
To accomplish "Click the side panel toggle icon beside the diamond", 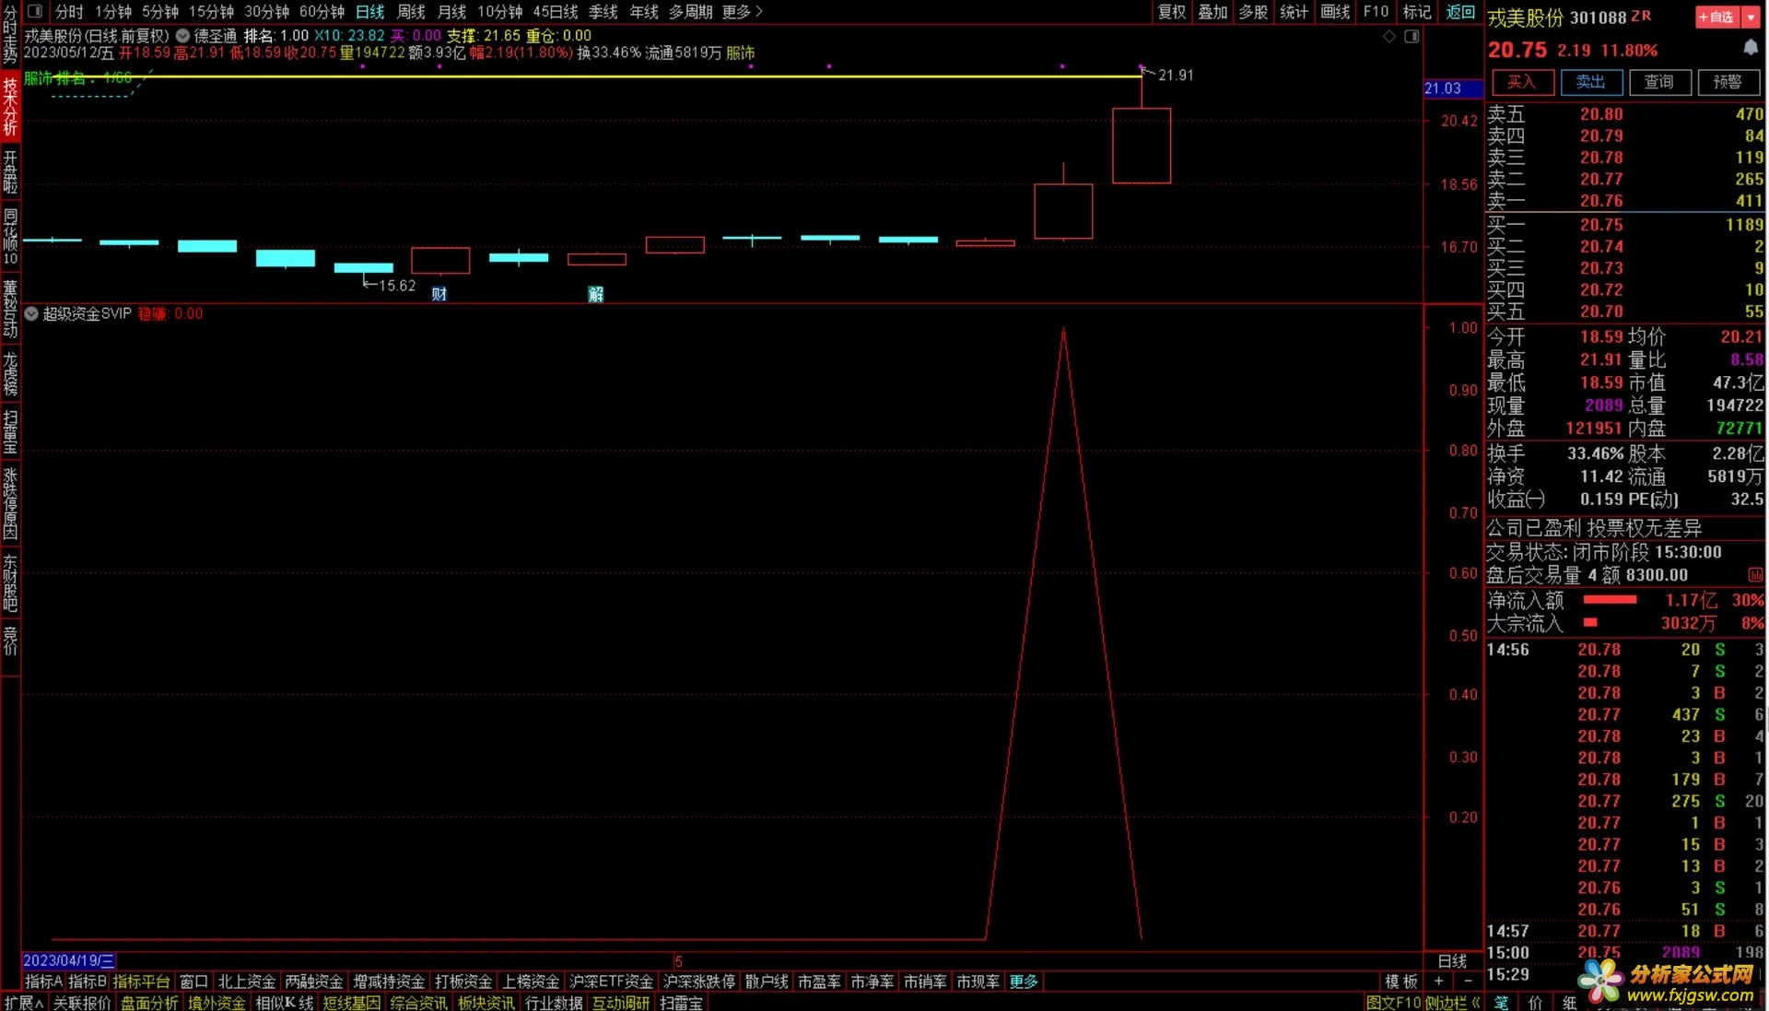I will click(x=1412, y=36).
